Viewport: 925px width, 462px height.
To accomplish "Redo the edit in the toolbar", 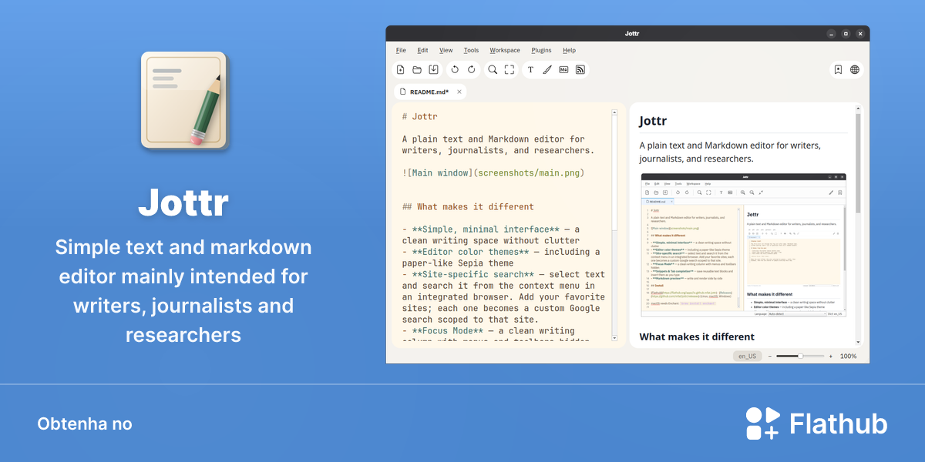I will [x=472, y=69].
